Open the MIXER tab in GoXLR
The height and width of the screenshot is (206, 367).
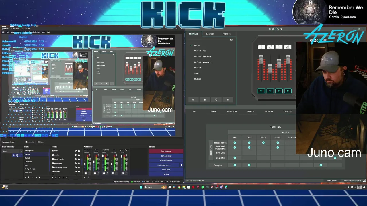213,111
